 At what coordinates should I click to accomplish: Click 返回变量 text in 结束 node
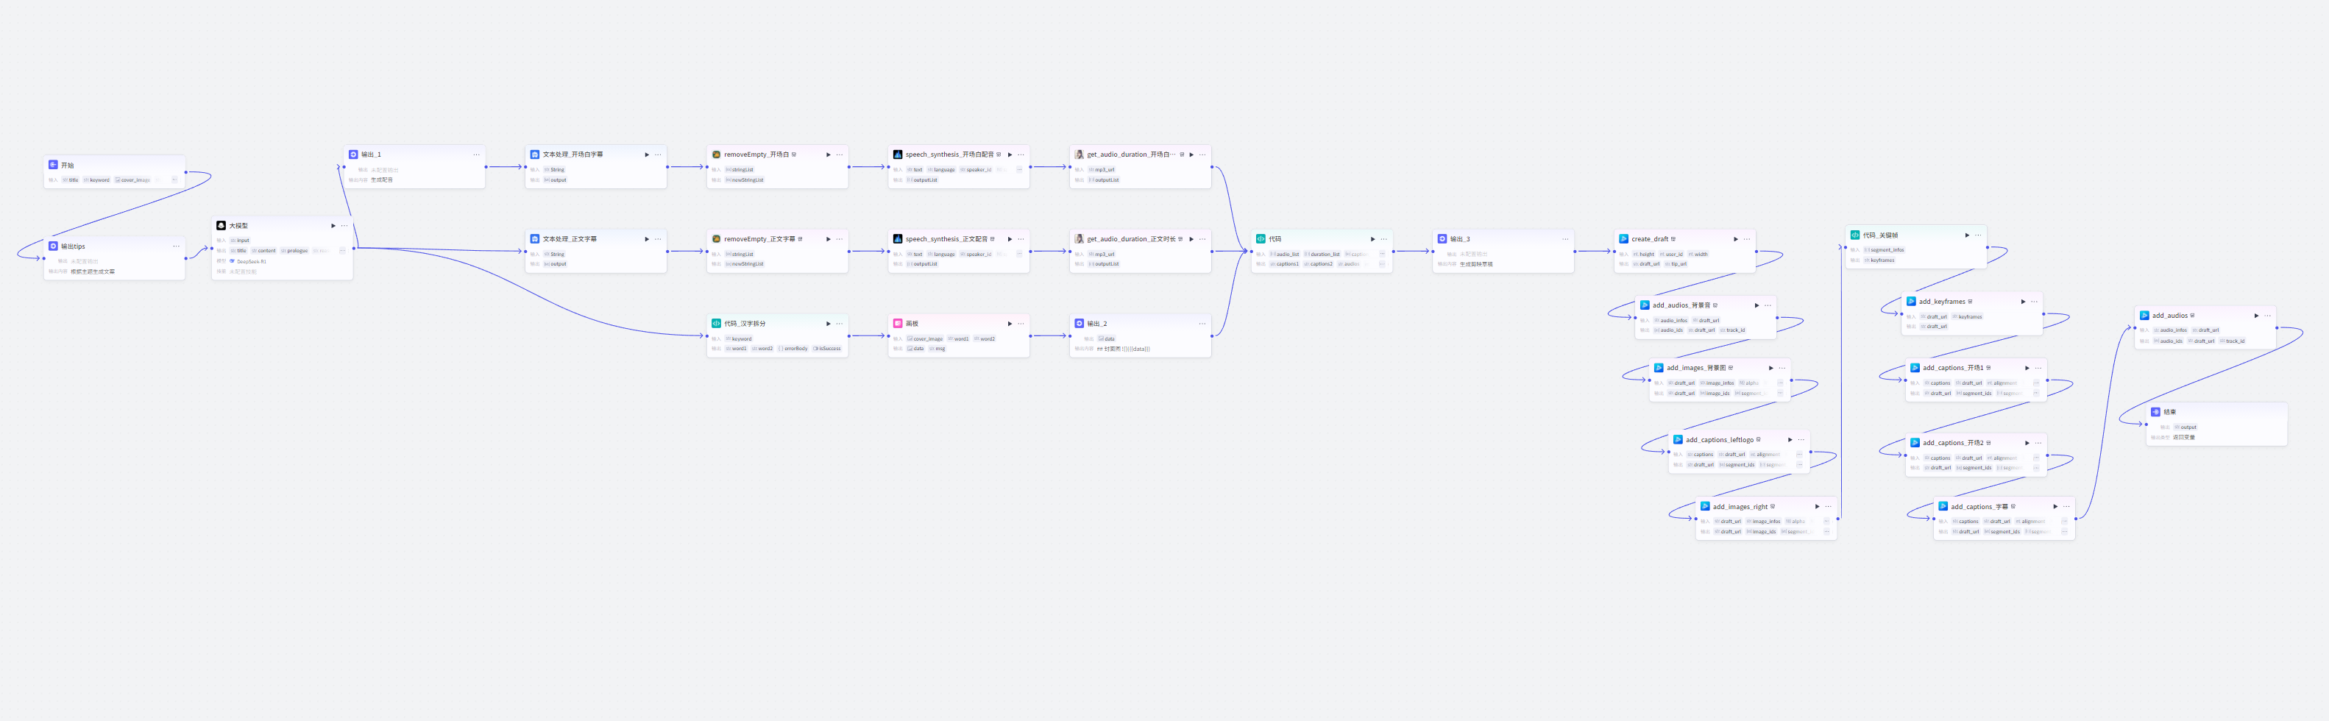(x=2183, y=437)
